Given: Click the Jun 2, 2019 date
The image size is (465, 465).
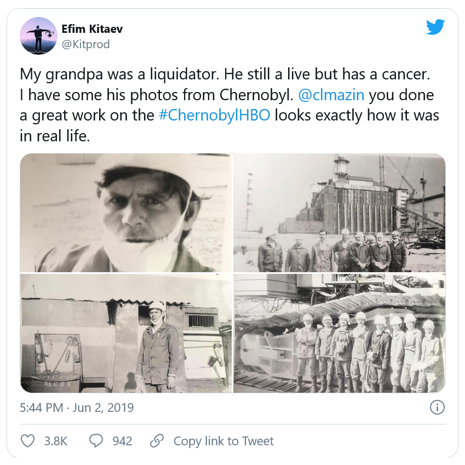Looking at the screenshot, I should pyautogui.click(x=103, y=408).
